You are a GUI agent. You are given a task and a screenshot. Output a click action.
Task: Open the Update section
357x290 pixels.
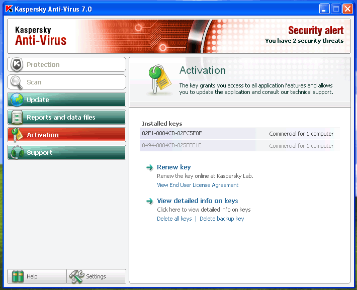tap(66, 100)
